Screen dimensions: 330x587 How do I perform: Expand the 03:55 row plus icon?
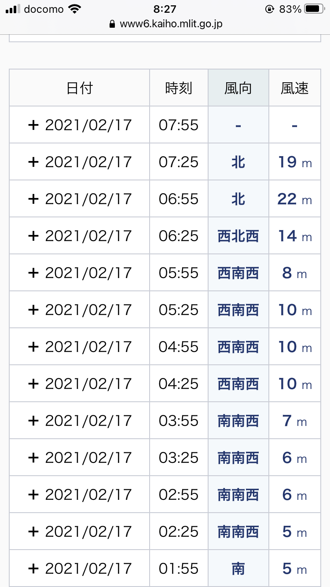pyautogui.click(x=33, y=421)
